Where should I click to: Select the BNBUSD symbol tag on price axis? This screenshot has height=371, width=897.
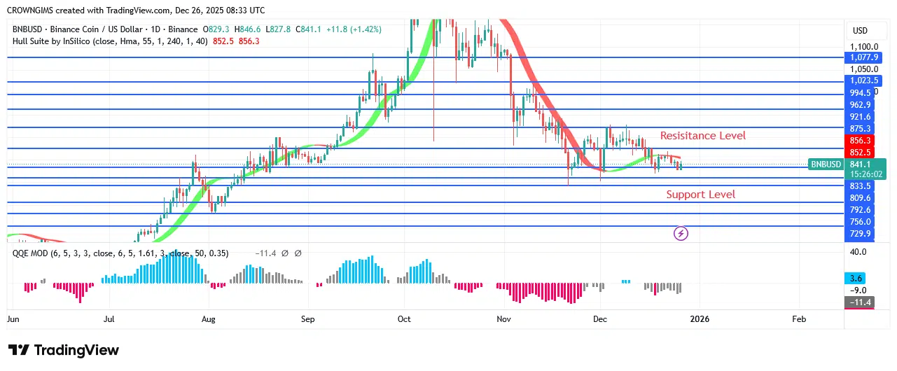[826, 164]
